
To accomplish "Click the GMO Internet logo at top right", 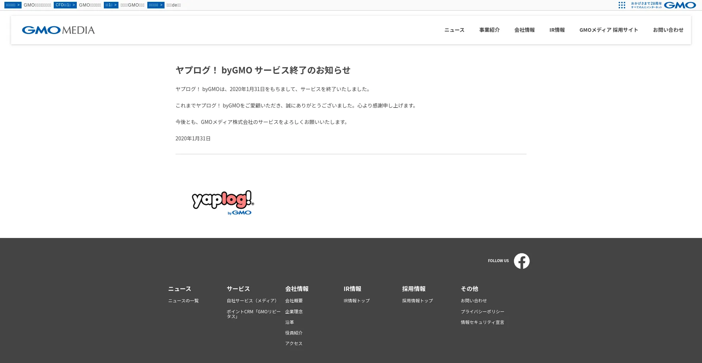I will (664, 5).
